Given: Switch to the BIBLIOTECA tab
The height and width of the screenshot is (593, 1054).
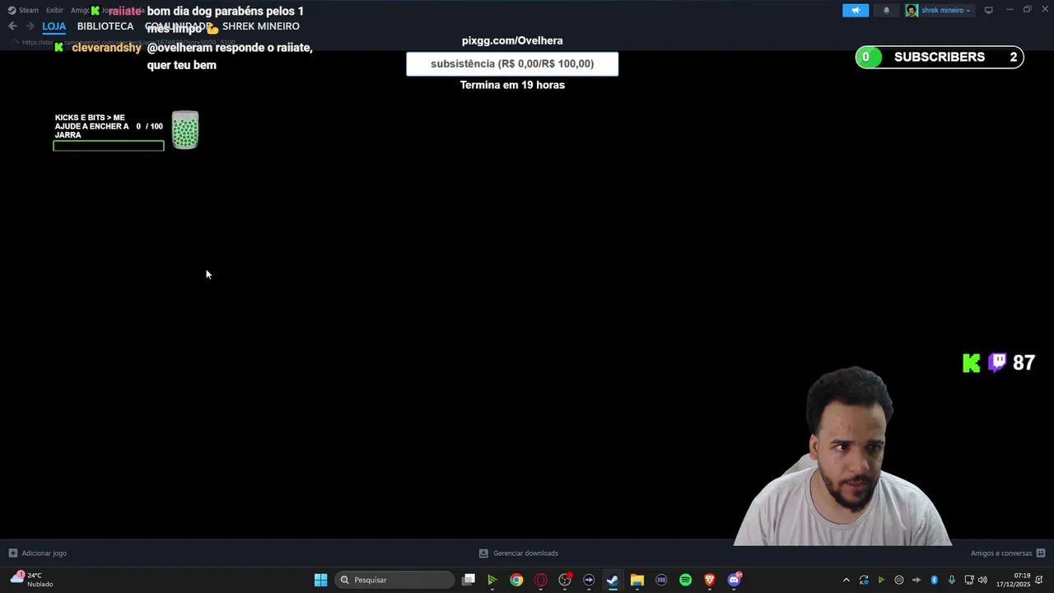Looking at the screenshot, I should point(105,26).
